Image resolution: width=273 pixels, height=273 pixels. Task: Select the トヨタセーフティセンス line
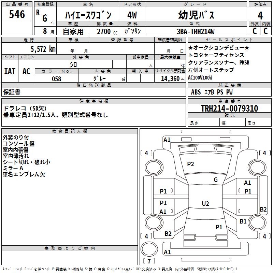click(216, 55)
